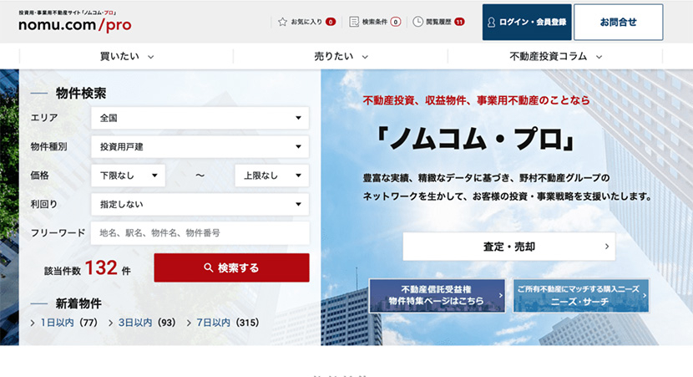
Task: Click the 検索条件 text link
Action: click(x=375, y=22)
